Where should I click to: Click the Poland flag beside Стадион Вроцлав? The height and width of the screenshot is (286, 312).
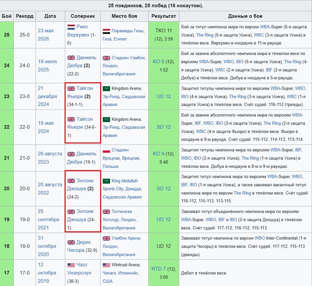(x=106, y=150)
